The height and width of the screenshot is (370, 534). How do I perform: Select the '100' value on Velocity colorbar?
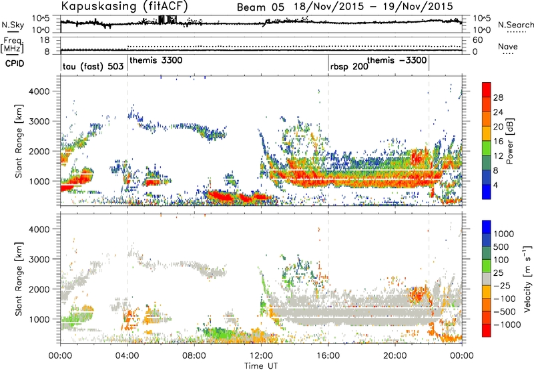click(x=501, y=260)
